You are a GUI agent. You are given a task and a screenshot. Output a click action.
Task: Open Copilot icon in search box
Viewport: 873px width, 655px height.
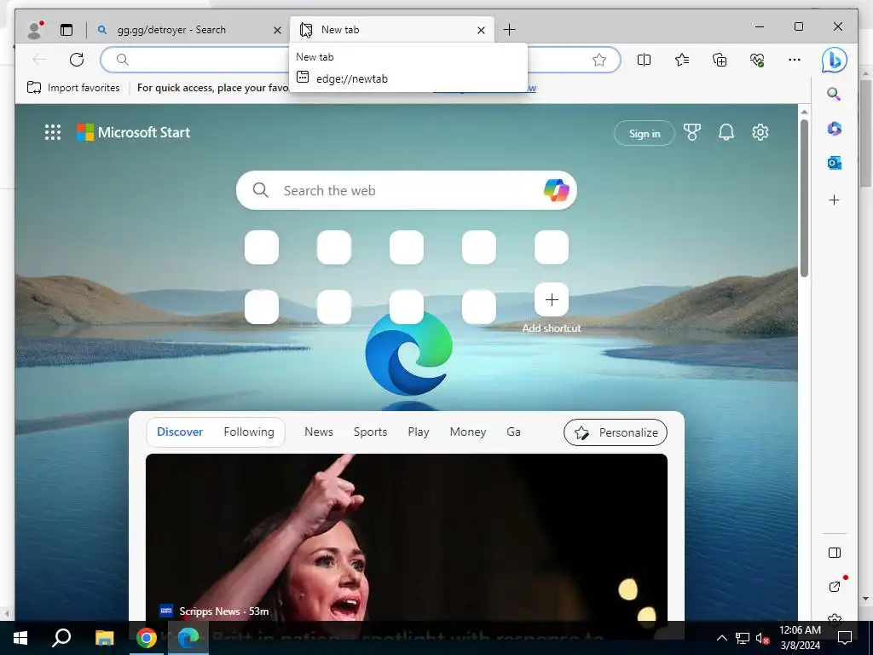pyautogui.click(x=556, y=190)
